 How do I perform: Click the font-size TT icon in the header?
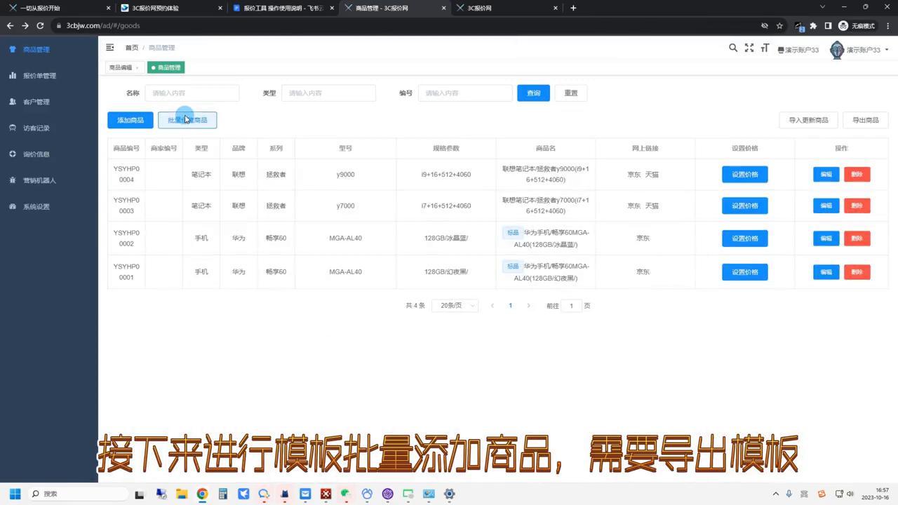[x=765, y=48]
